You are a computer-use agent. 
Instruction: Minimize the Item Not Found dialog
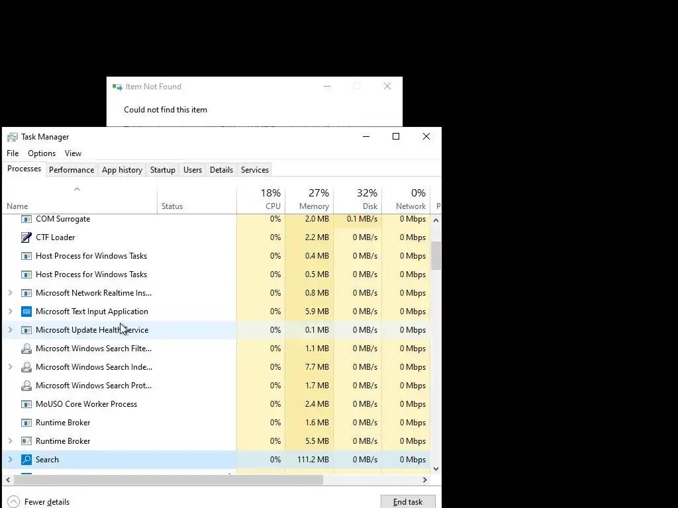click(327, 87)
